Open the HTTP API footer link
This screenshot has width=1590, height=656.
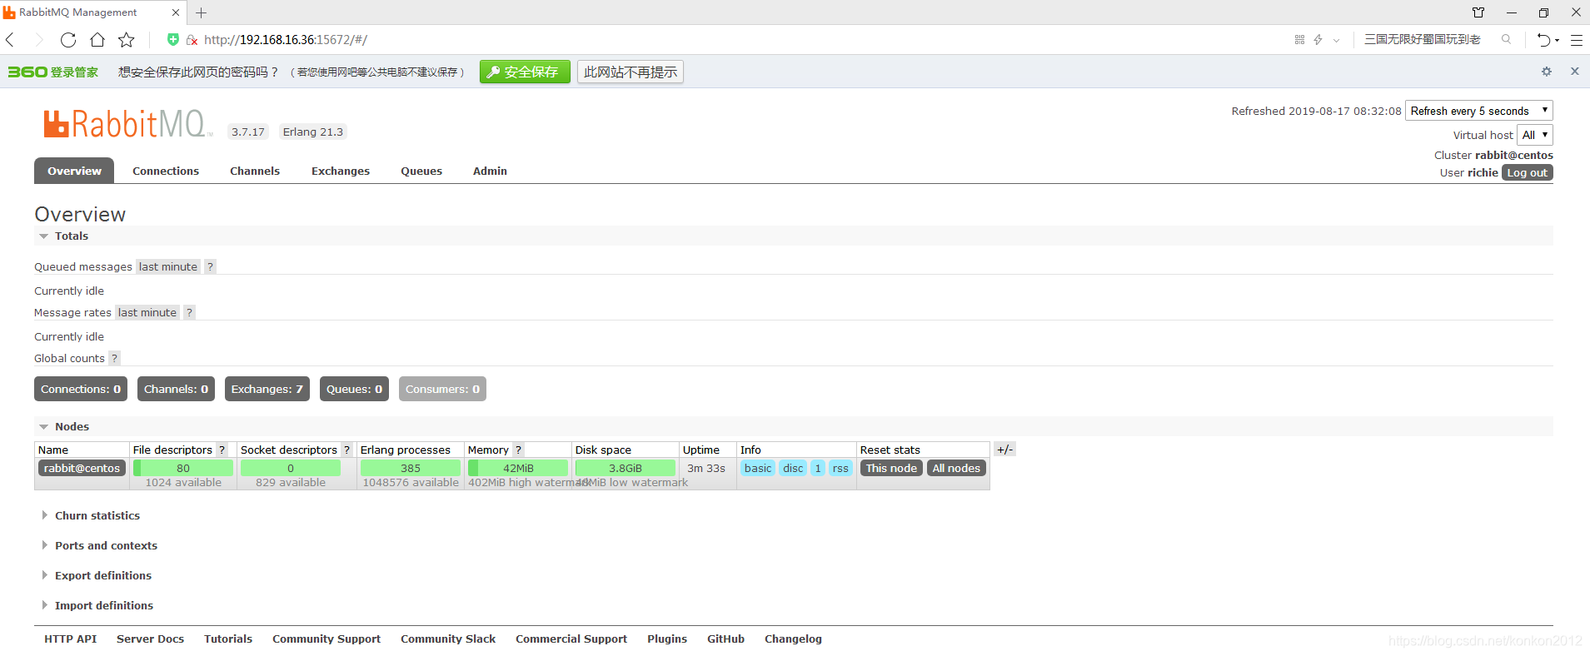(x=71, y=639)
